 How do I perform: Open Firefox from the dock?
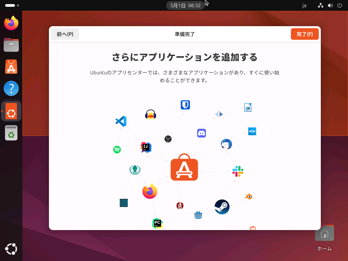click(11, 23)
